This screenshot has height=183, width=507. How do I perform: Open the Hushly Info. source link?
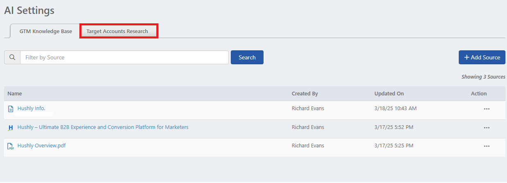click(x=32, y=108)
